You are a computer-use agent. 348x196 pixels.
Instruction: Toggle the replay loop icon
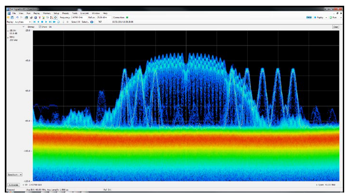pos(59,22)
